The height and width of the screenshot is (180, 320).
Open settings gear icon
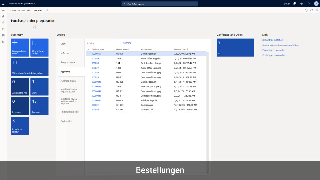coord(301,4)
